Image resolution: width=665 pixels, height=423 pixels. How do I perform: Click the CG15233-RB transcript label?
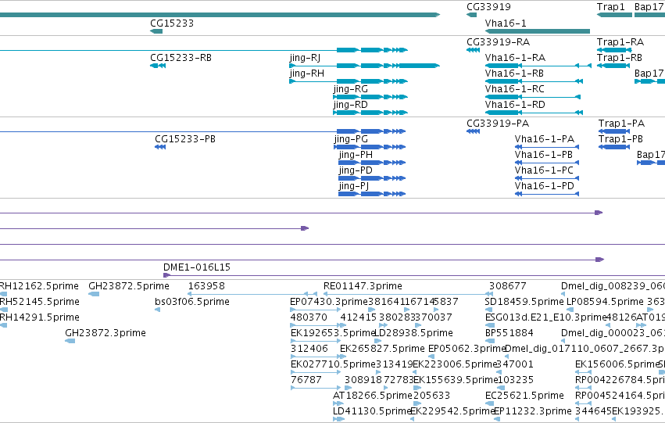pyautogui.click(x=181, y=58)
